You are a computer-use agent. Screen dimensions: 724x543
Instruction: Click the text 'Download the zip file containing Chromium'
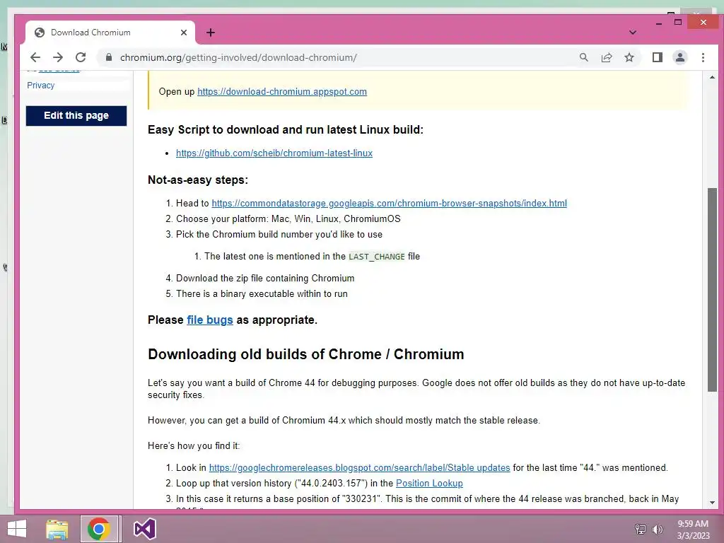point(265,279)
